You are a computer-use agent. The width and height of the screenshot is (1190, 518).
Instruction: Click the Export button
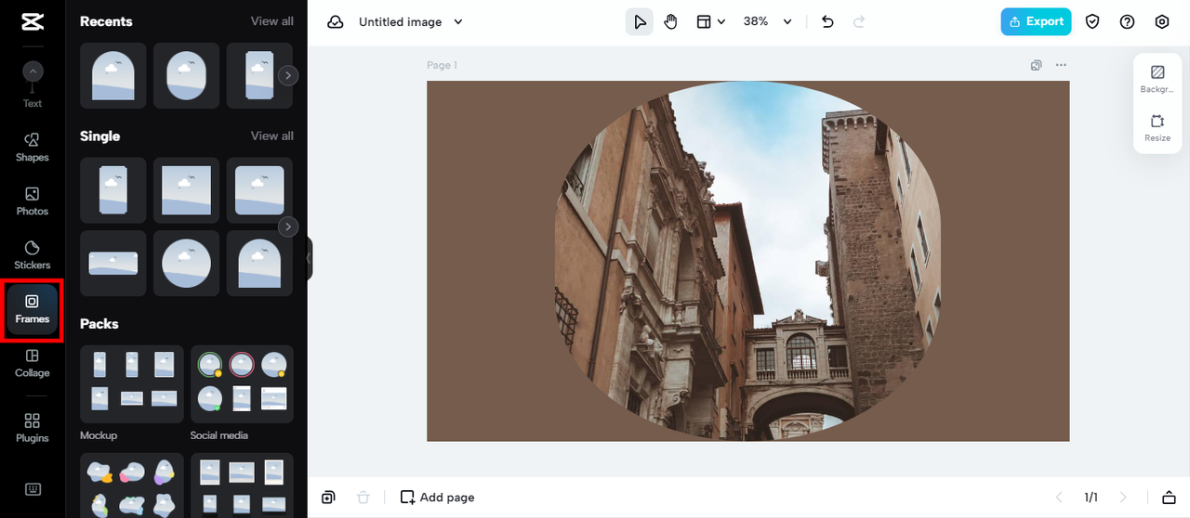1036,21
